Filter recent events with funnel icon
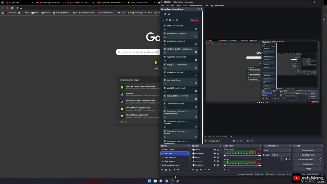This screenshot has height=184, width=327. [167, 20]
